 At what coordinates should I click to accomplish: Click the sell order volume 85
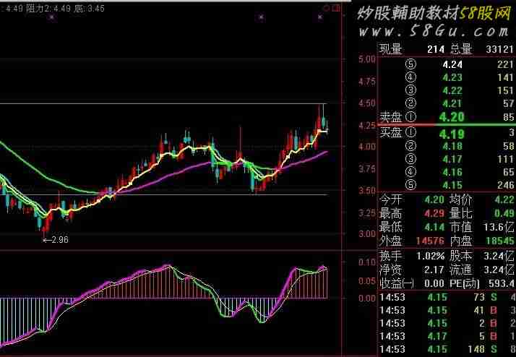tap(509, 117)
